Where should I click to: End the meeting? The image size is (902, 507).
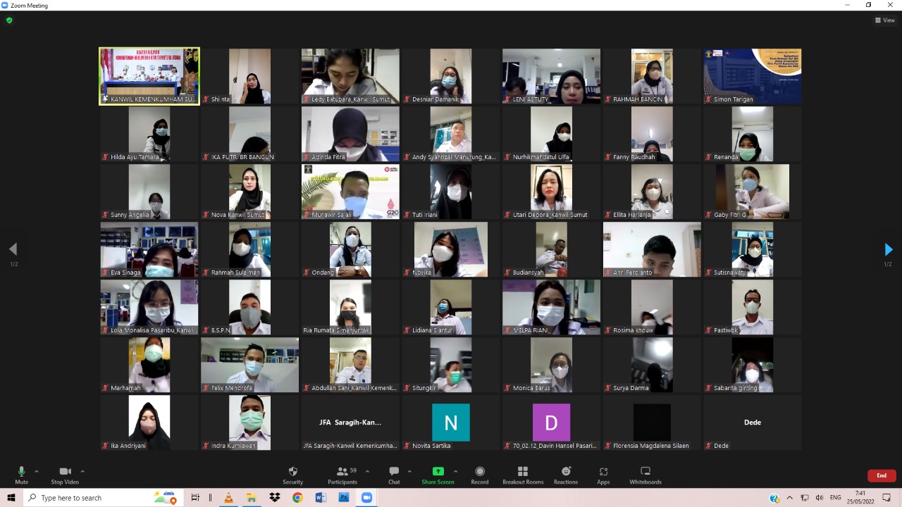[x=882, y=475]
